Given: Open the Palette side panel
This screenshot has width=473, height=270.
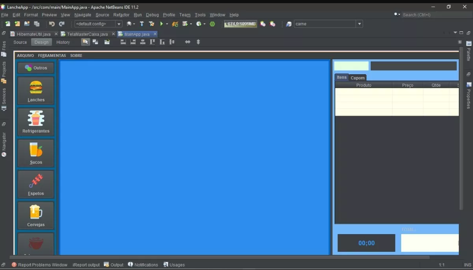Looking at the screenshot, I should [x=469, y=51].
